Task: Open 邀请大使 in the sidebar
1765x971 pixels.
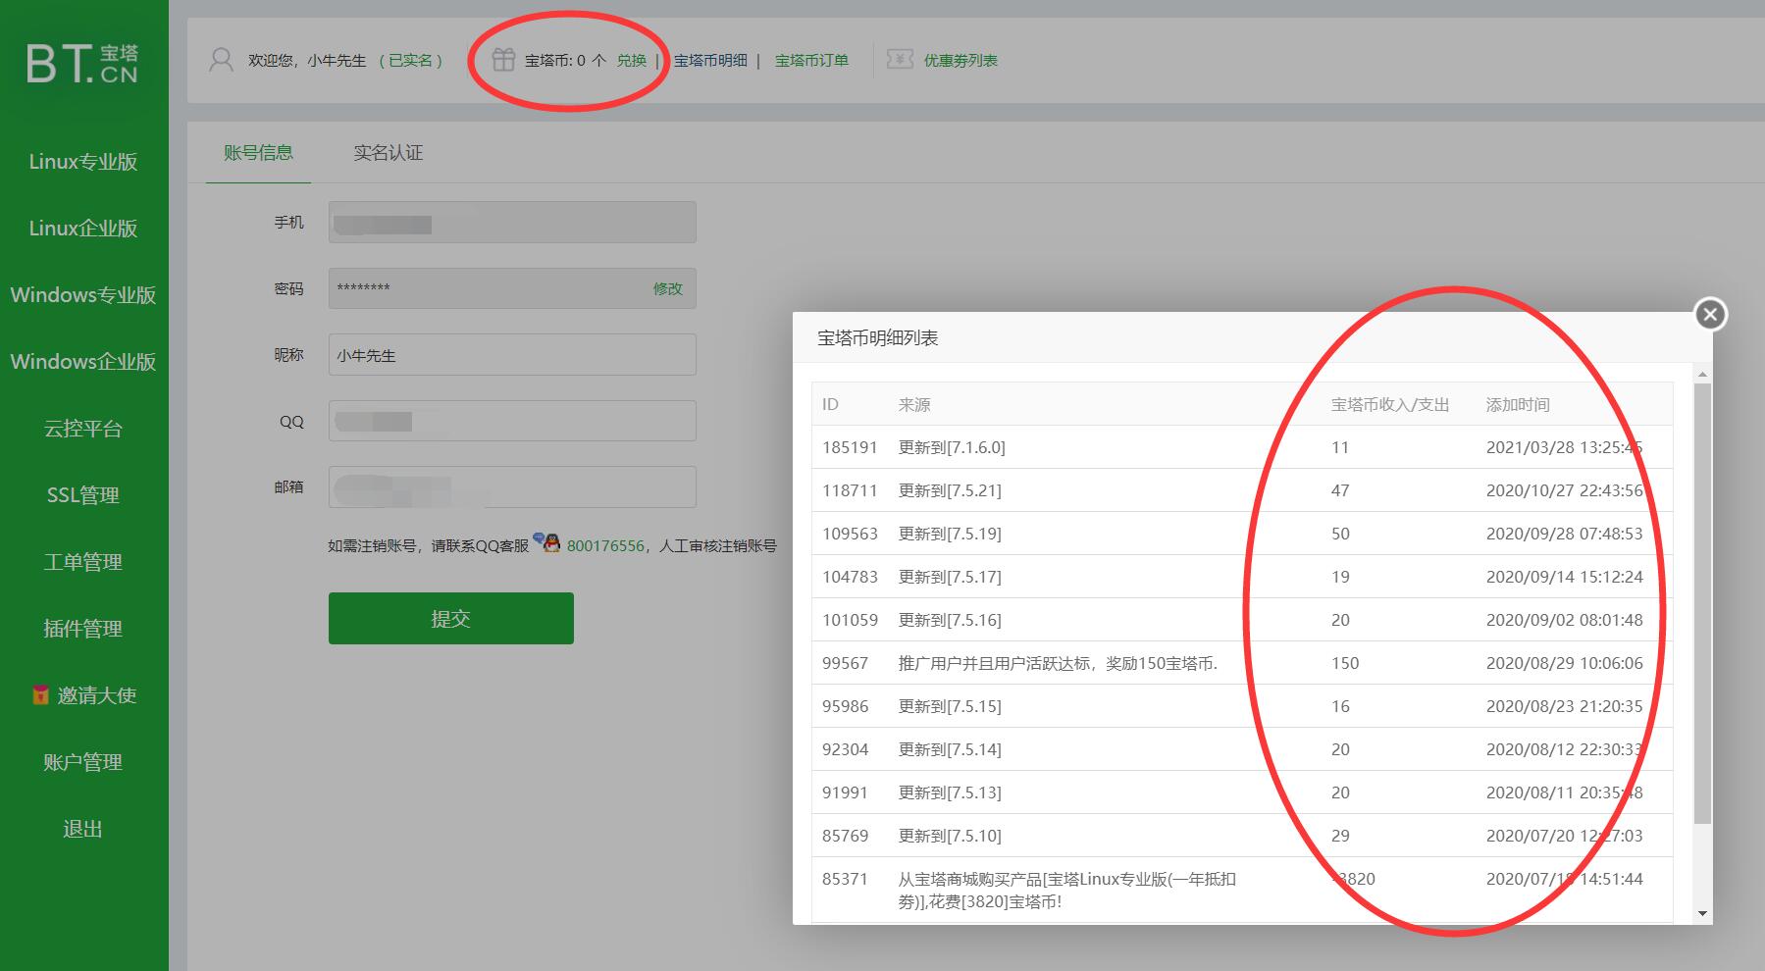Action: tap(96, 695)
